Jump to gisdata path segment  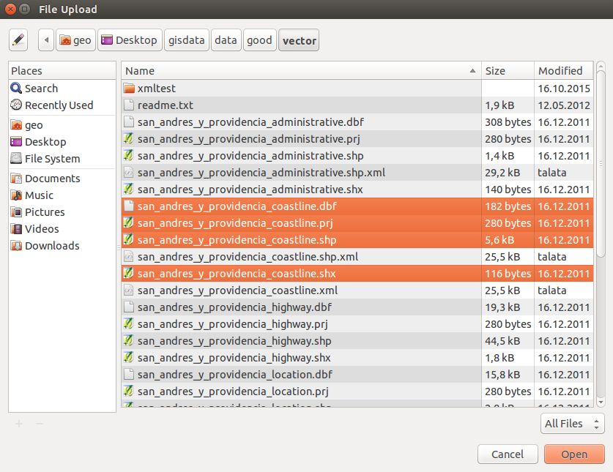click(187, 40)
